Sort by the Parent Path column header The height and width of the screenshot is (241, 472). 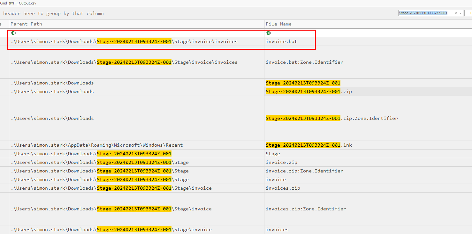[26, 24]
